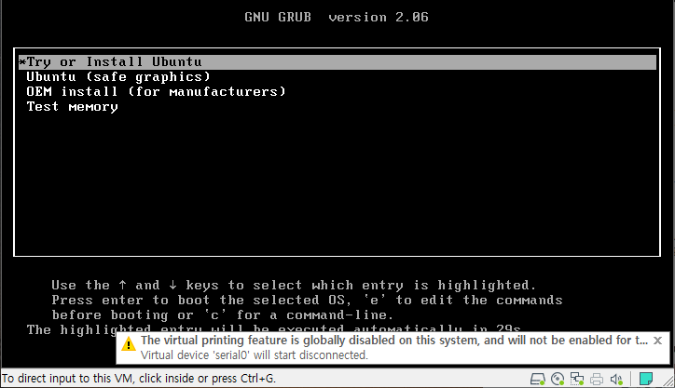The width and height of the screenshot is (675, 388).
Task: Select 'OEM install (for manufacturers)' entry
Action: pos(156,91)
